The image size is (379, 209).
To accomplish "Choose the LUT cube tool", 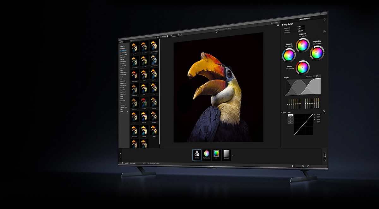I will point(216,155).
